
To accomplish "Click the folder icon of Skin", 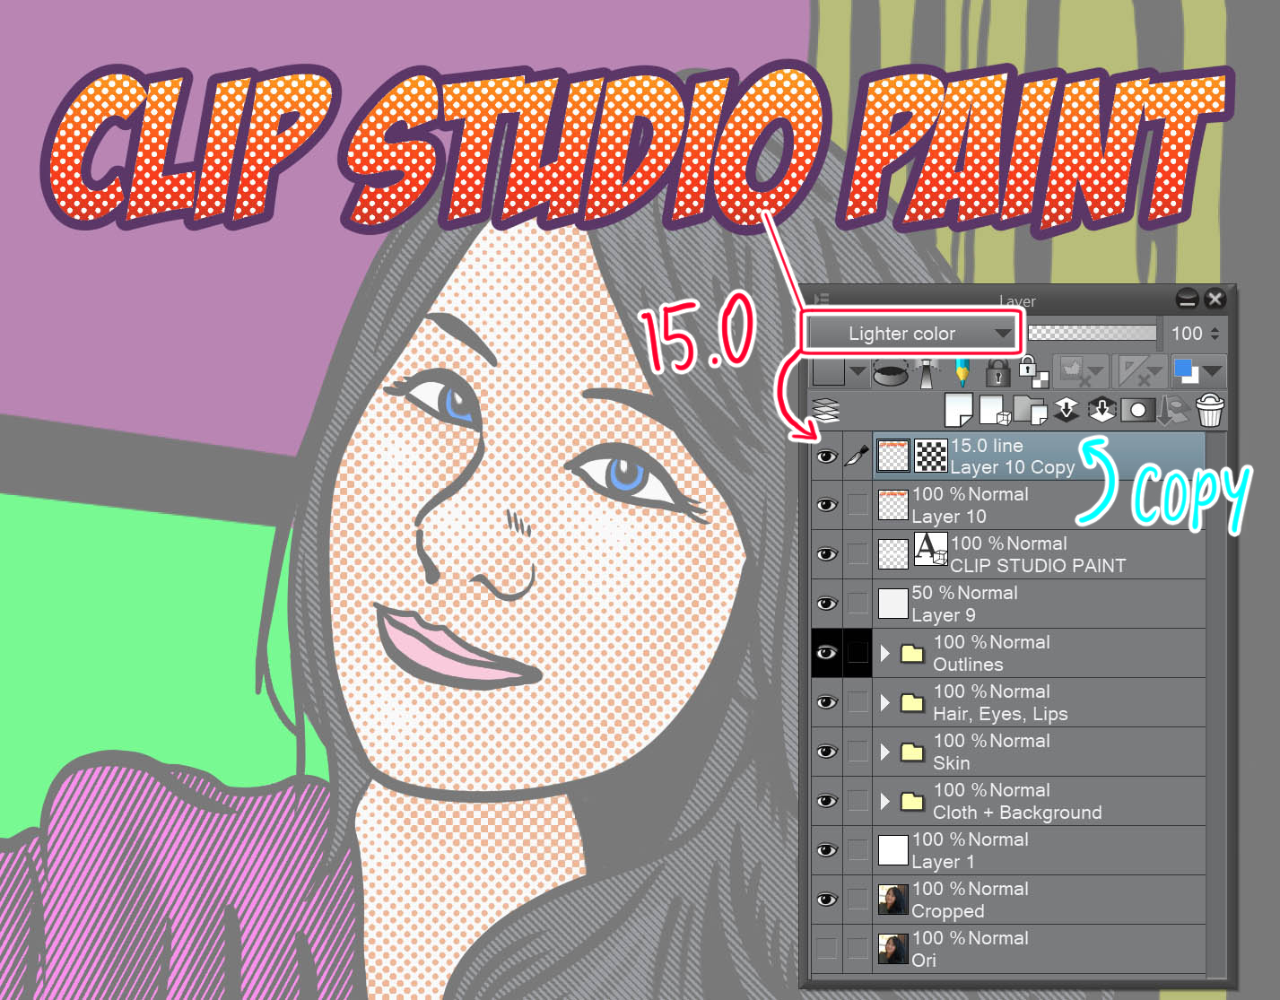I will 912,752.
